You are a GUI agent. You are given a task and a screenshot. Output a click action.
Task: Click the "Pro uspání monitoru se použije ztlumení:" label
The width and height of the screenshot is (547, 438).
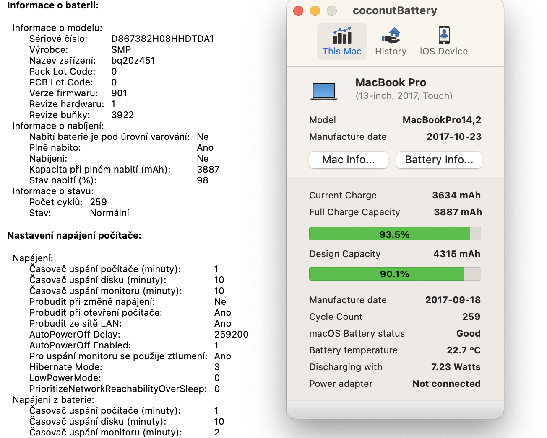[118, 356]
